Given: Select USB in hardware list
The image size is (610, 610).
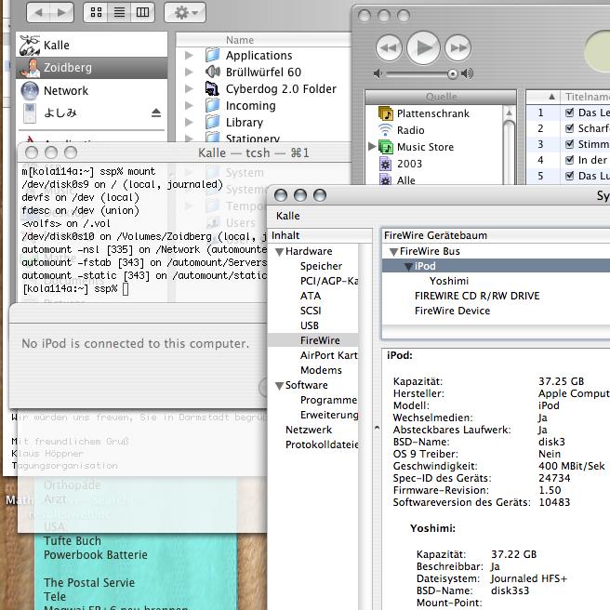Looking at the screenshot, I should [310, 325].
